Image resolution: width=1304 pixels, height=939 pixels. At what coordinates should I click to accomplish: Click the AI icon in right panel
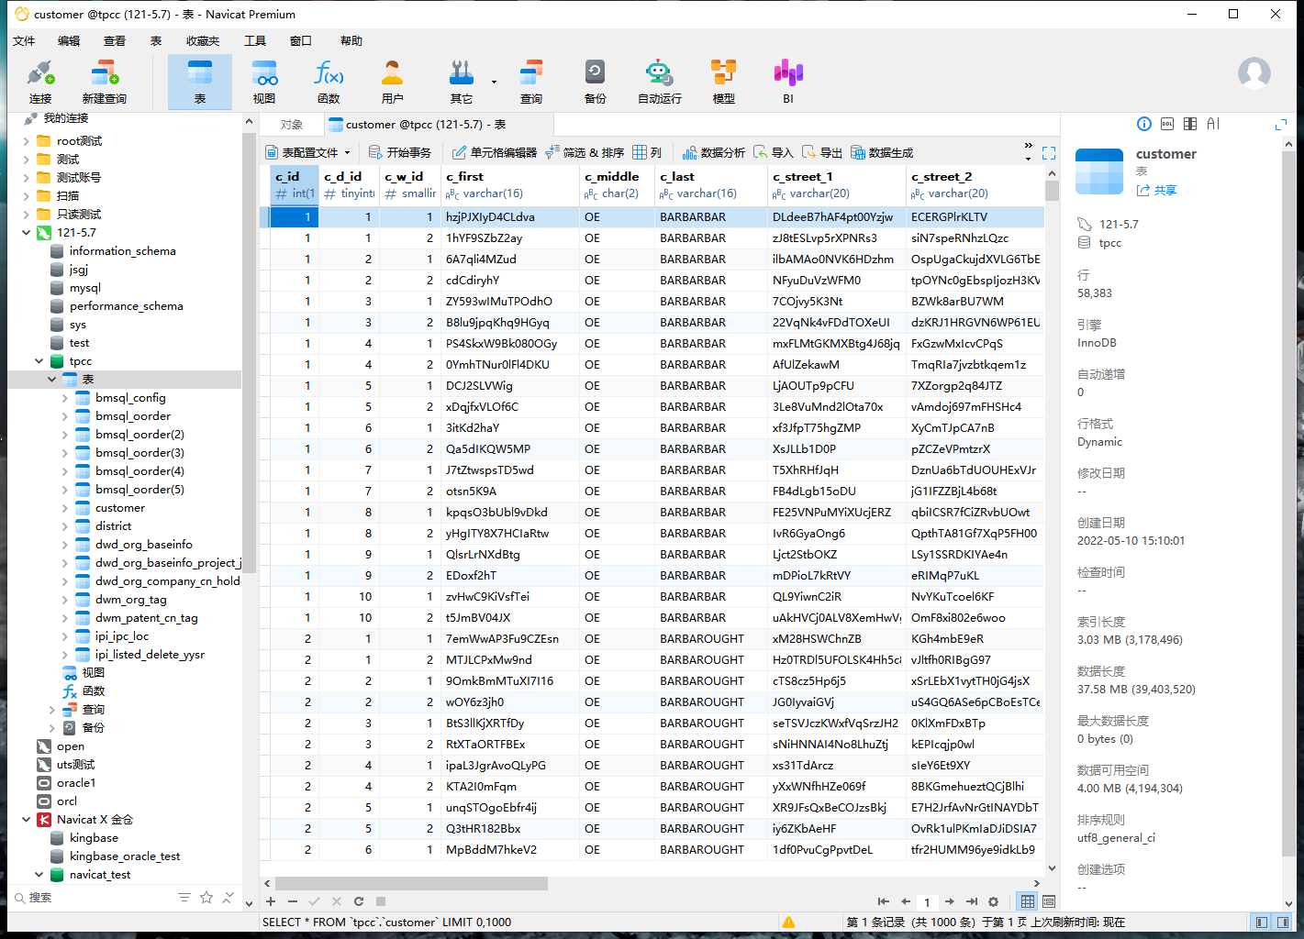(1213, 124)
